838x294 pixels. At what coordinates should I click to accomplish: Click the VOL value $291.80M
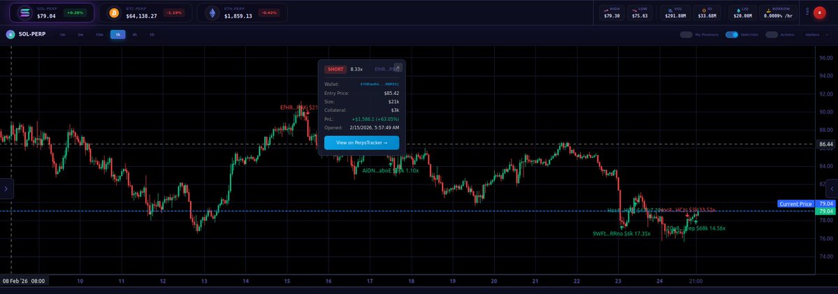coord(676,16)
